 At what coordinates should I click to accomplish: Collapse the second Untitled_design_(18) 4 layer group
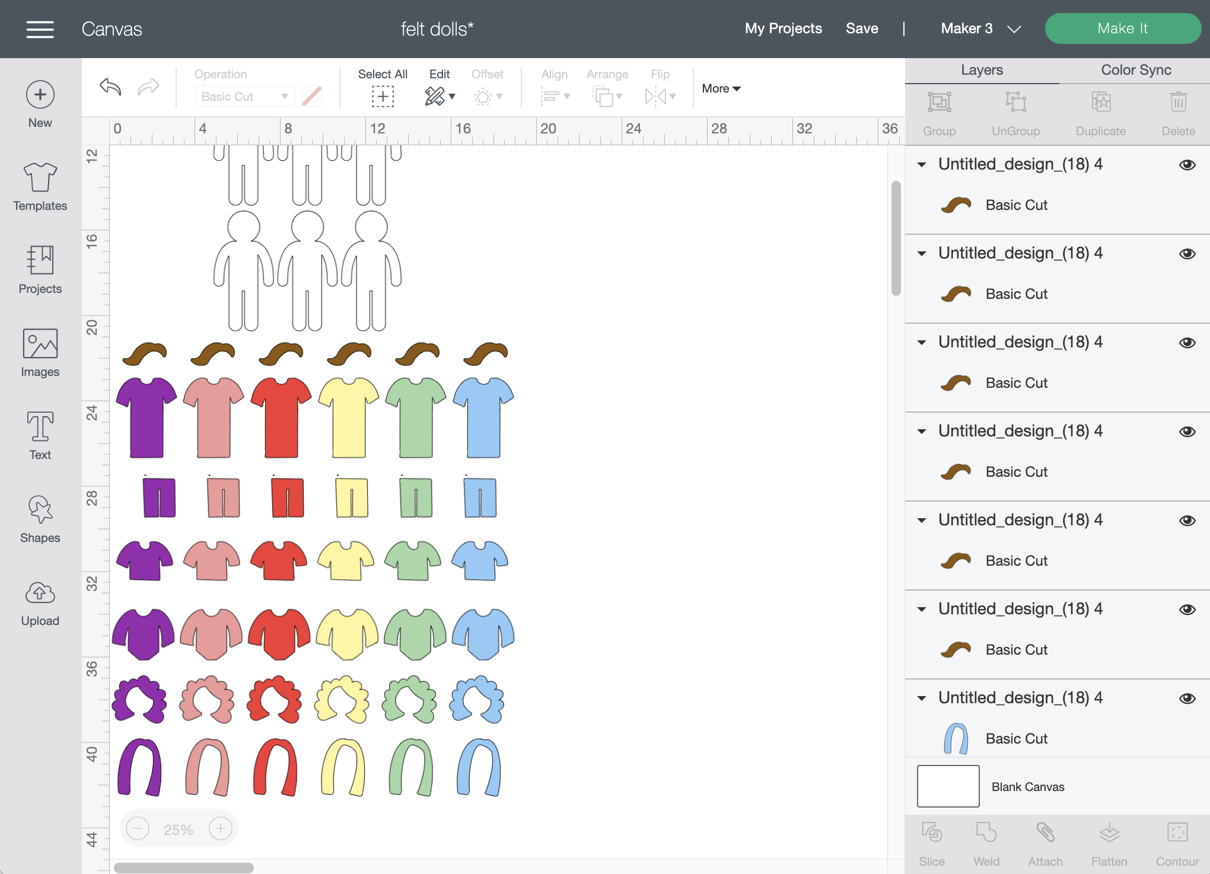(x=922, y=254)
